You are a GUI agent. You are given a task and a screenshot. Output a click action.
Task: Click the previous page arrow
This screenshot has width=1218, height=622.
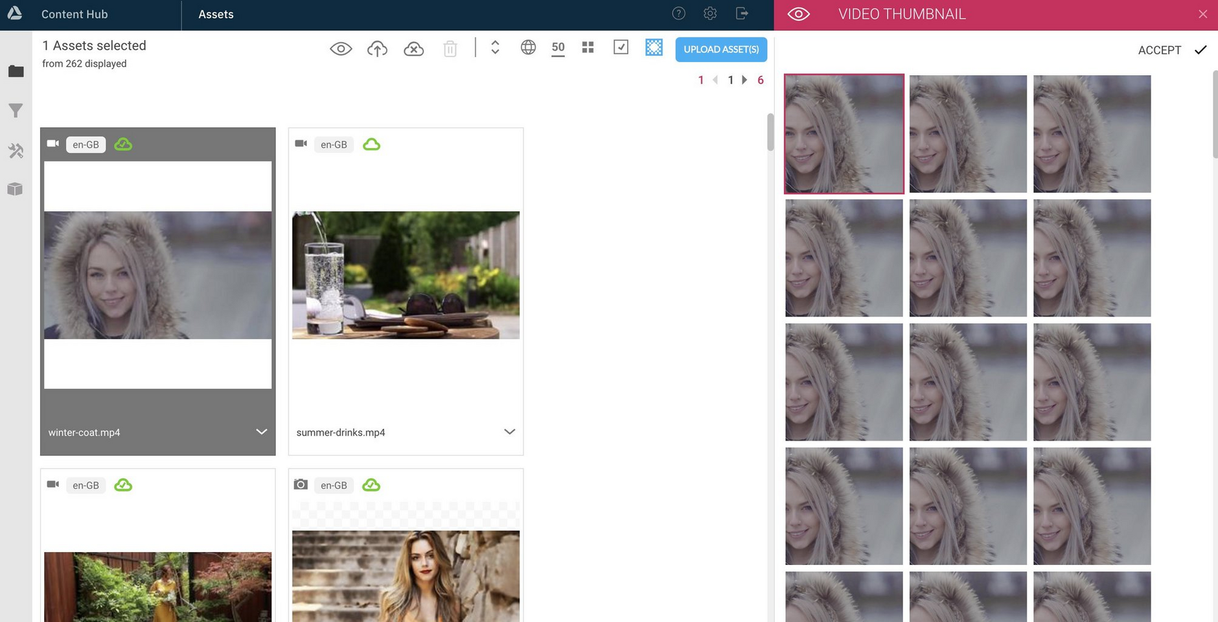(715, 80)
